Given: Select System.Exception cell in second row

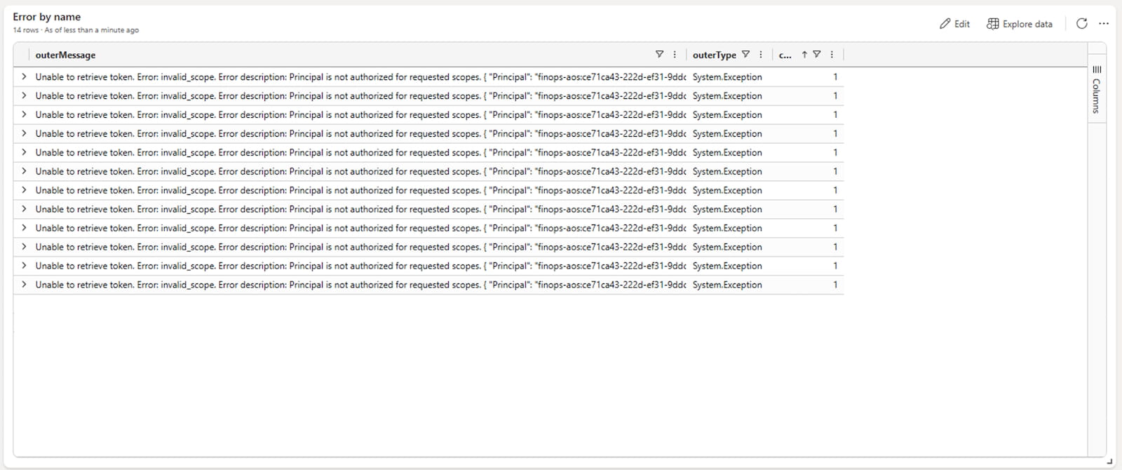Looking at the screenshot, I should (727, 96).
